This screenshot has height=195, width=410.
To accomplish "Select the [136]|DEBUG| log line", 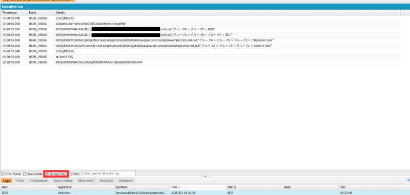I will [x=200, y=18].
